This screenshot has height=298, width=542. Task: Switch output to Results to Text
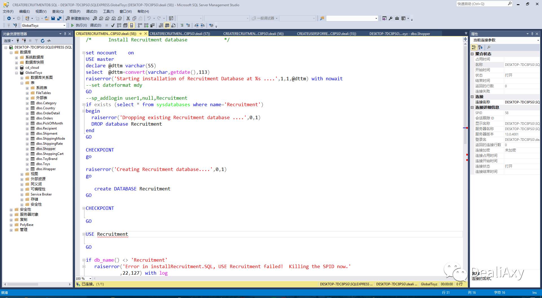[161, 25]
